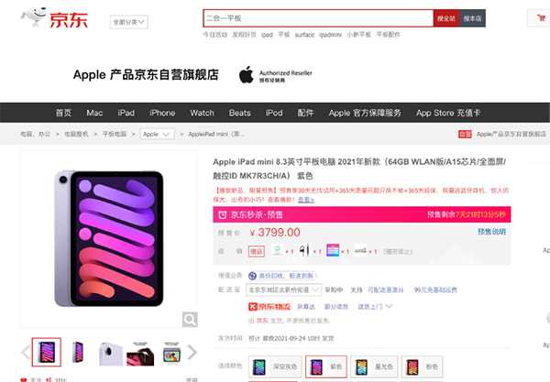Open the shopping cart icon
Screen dimensions: 550x382
click(541, 18)
